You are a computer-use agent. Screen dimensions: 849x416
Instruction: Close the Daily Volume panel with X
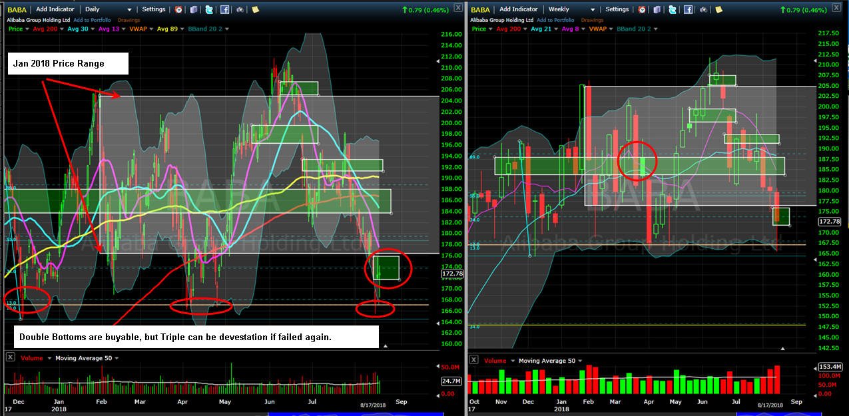point(10,357)
